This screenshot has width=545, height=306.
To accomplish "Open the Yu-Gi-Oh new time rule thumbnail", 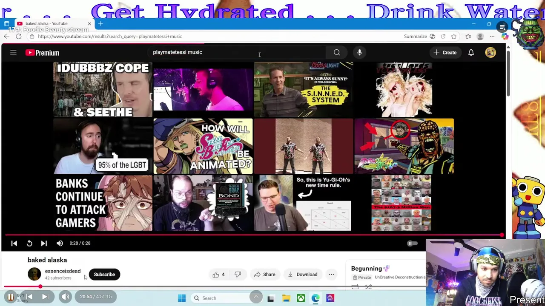I will click(x=304, y=203).
